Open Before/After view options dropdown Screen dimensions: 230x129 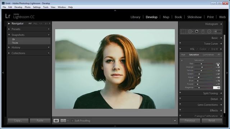pos(68,121)
